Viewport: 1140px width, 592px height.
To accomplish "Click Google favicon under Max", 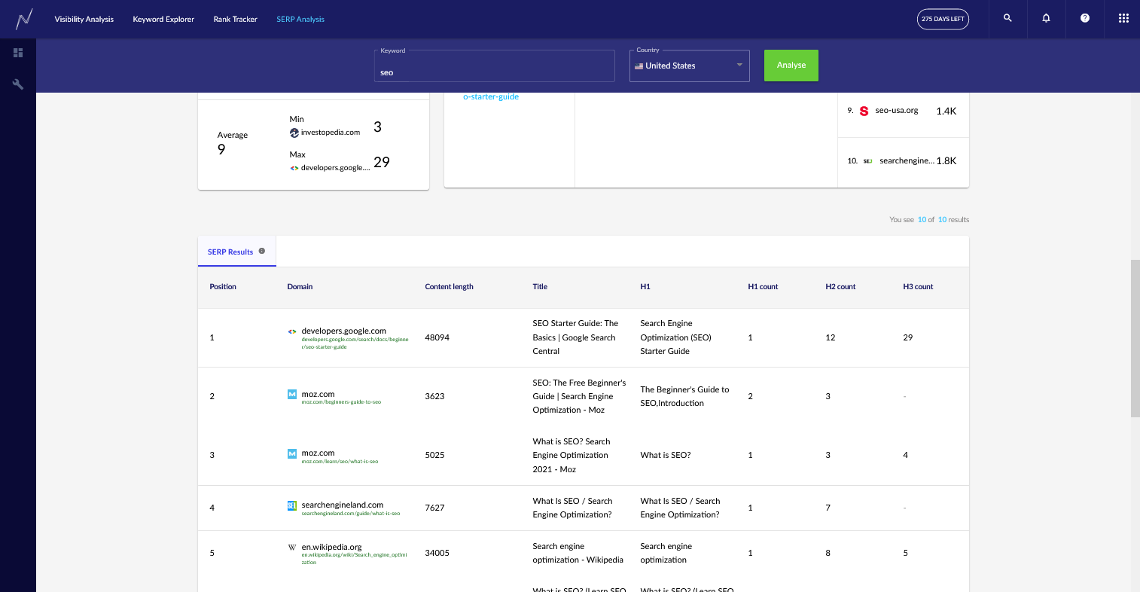I will (x=294, y=168).
